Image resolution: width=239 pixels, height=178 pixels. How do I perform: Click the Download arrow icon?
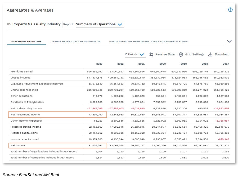211,54
